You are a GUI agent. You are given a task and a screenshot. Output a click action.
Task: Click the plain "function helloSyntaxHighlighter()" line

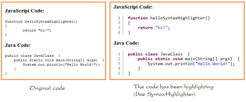tap(41, 22)
